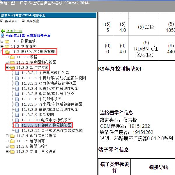Click the K9车身控制模块X1 heading
This screenshot has height=175, width=175.
coord(120,69)
